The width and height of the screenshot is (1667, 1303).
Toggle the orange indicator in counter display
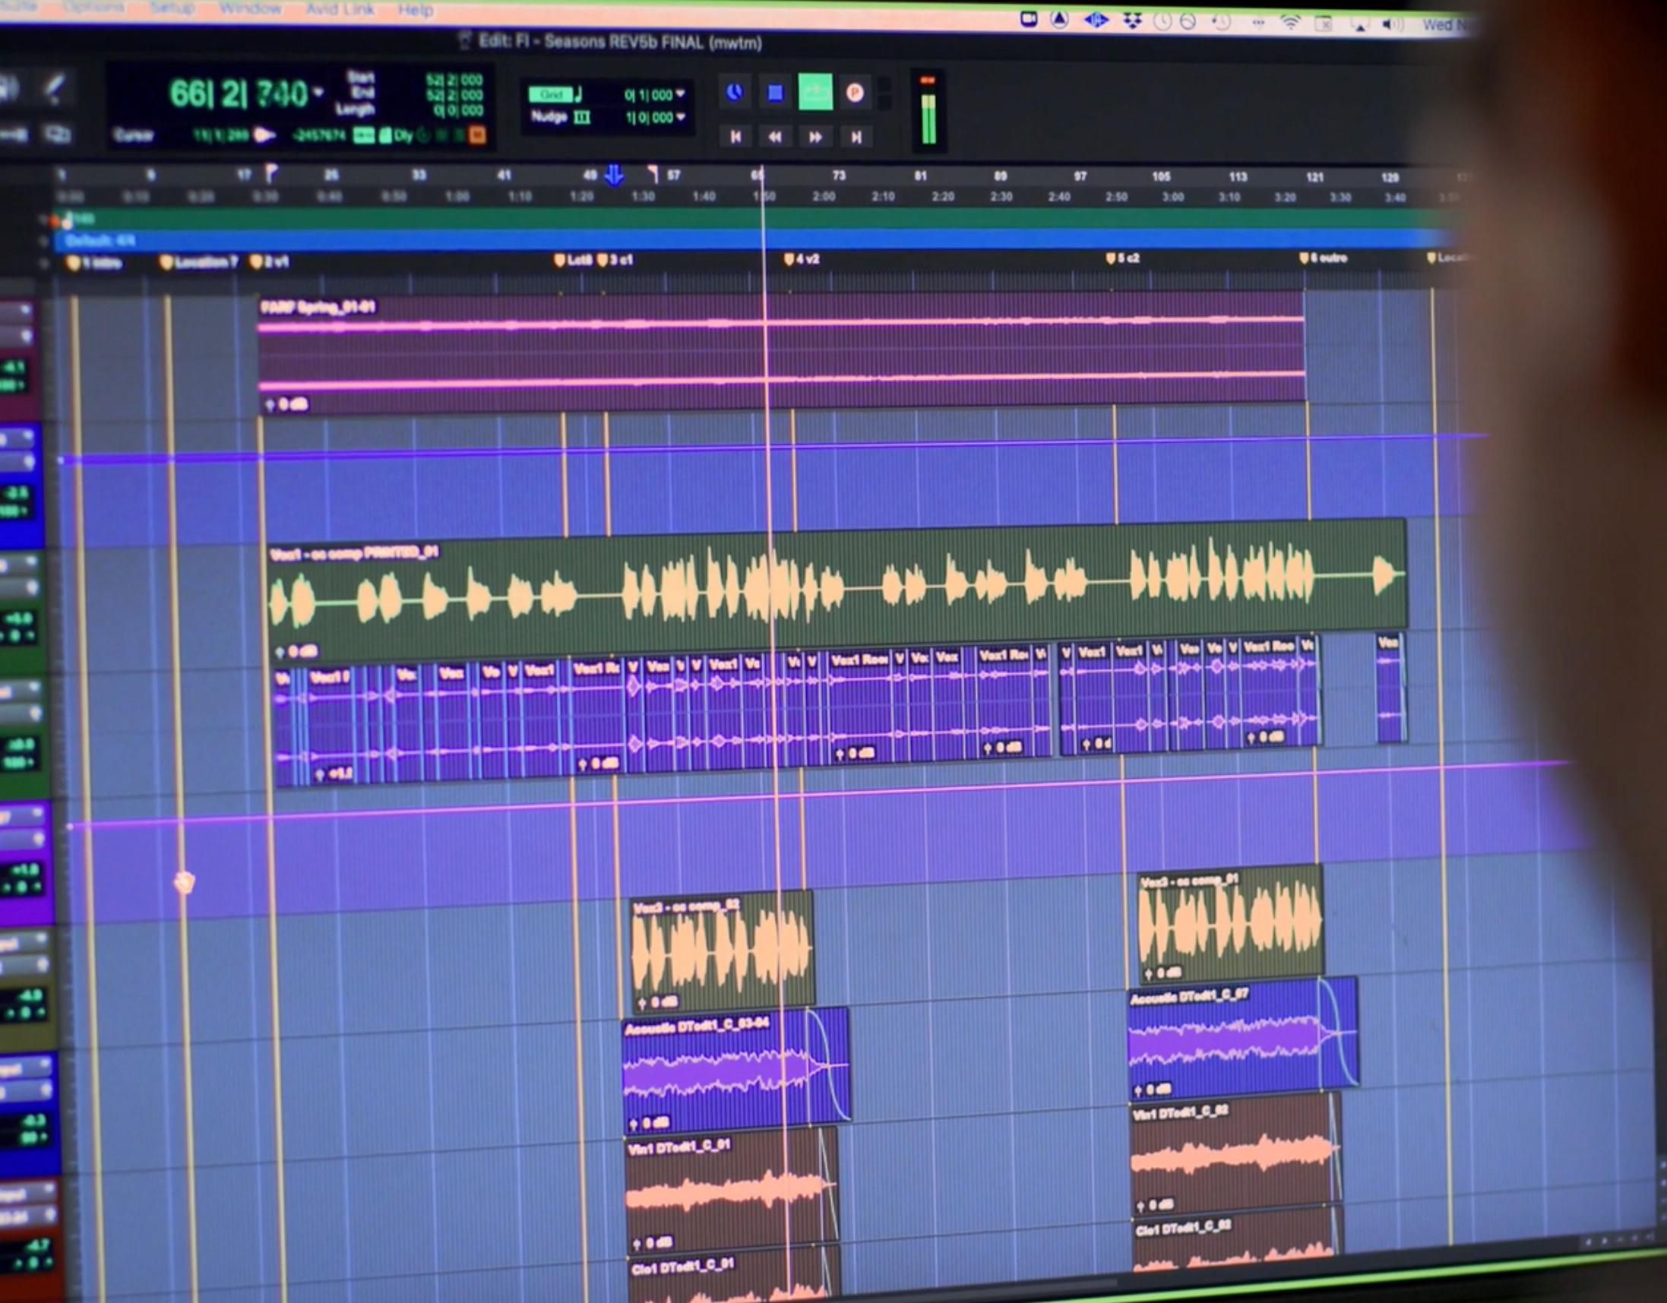point(477,136)
